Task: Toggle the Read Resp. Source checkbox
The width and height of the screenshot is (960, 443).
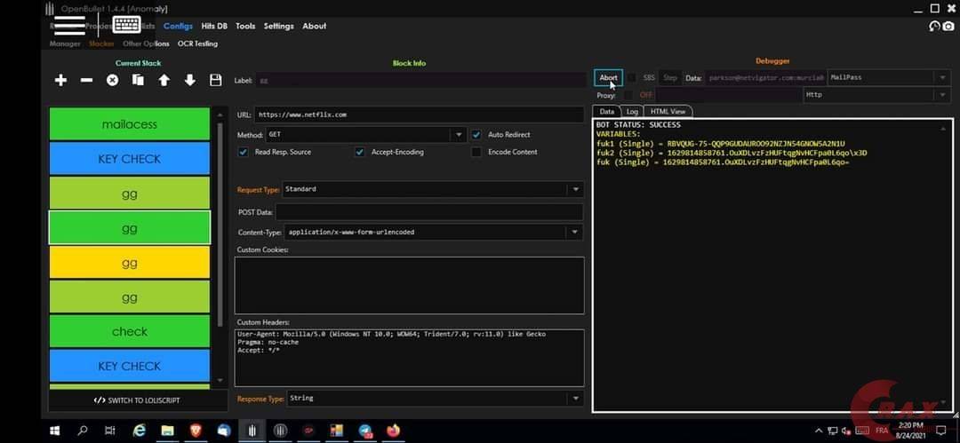Action: pyautogui.click(x=244, y=152)
